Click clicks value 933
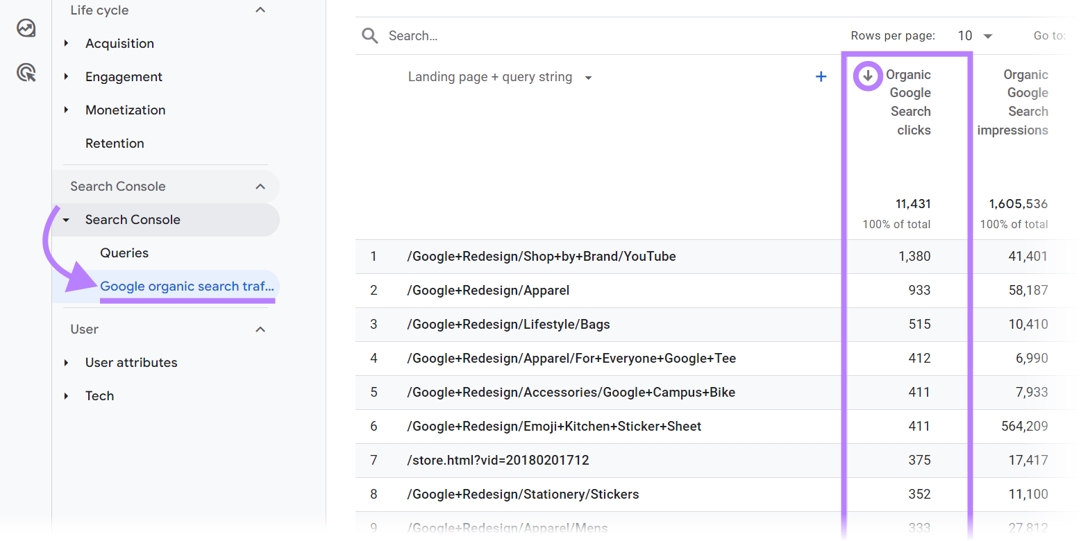Image resolution: width=1081 pixels, height=541 pixels. (919, 291)
